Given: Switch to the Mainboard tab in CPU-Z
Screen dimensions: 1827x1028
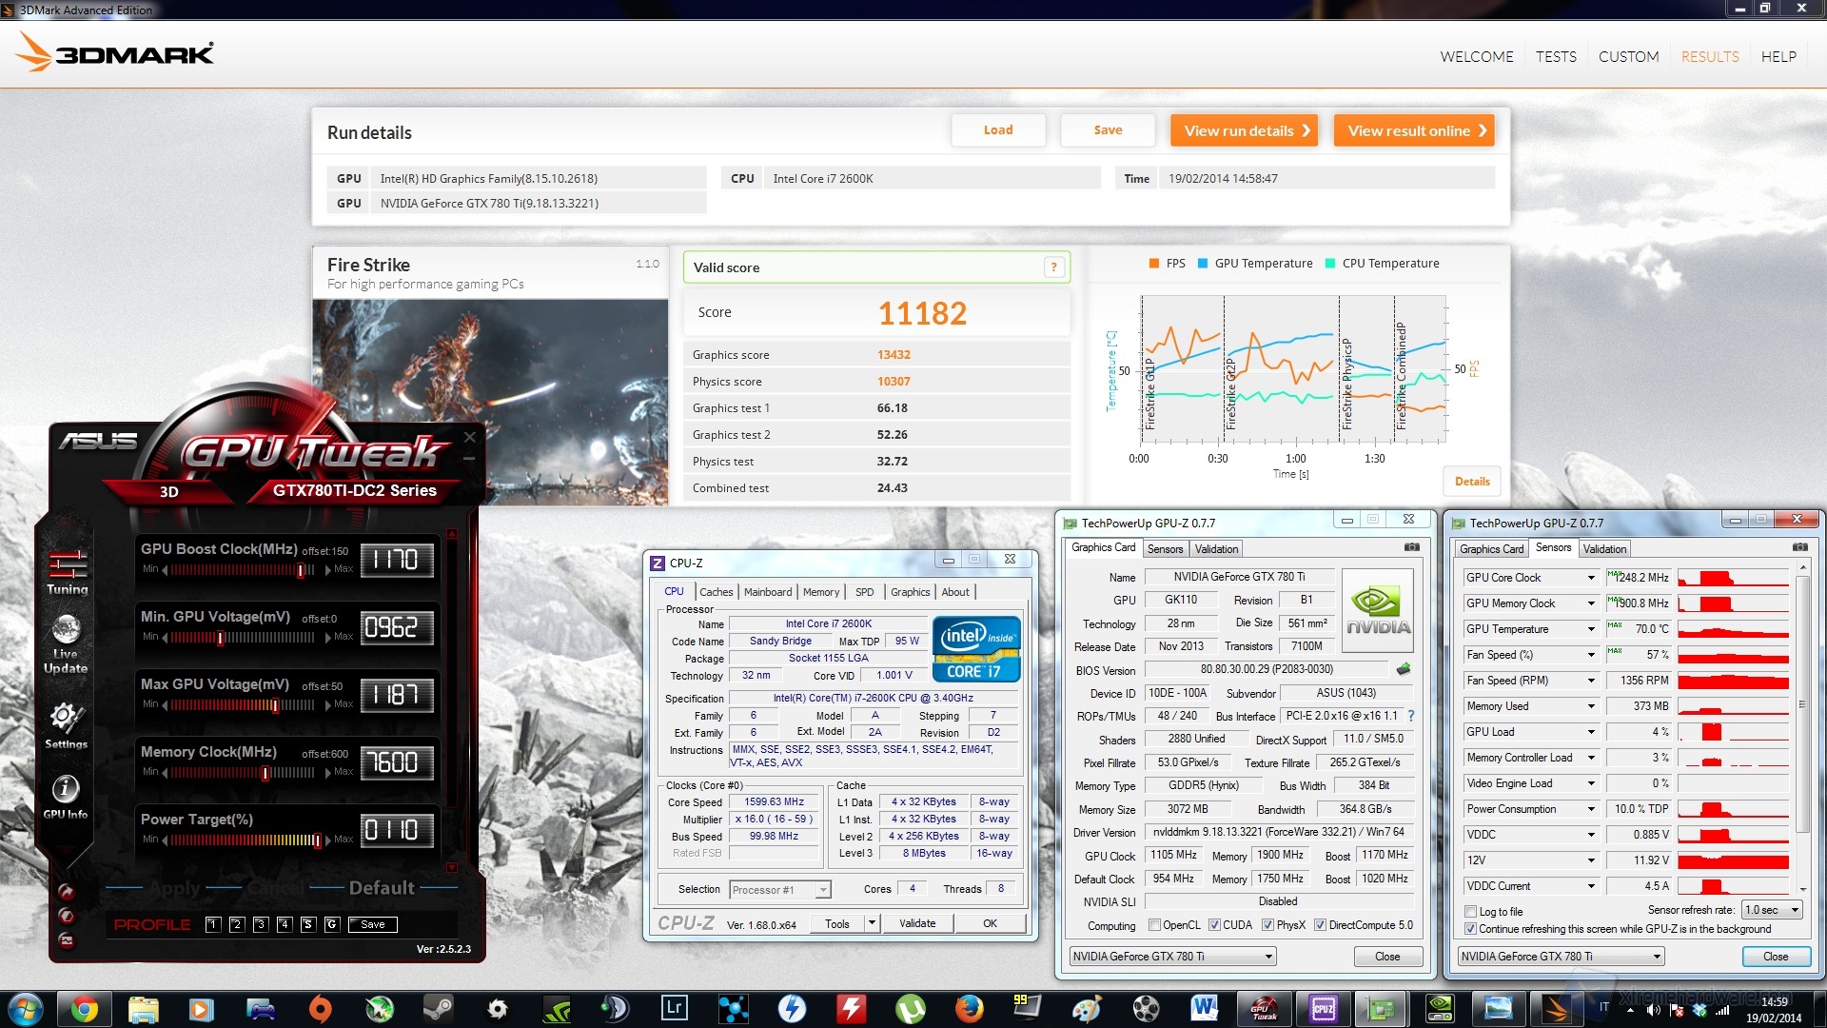Looking at the screenshot, I should point(767,592).
